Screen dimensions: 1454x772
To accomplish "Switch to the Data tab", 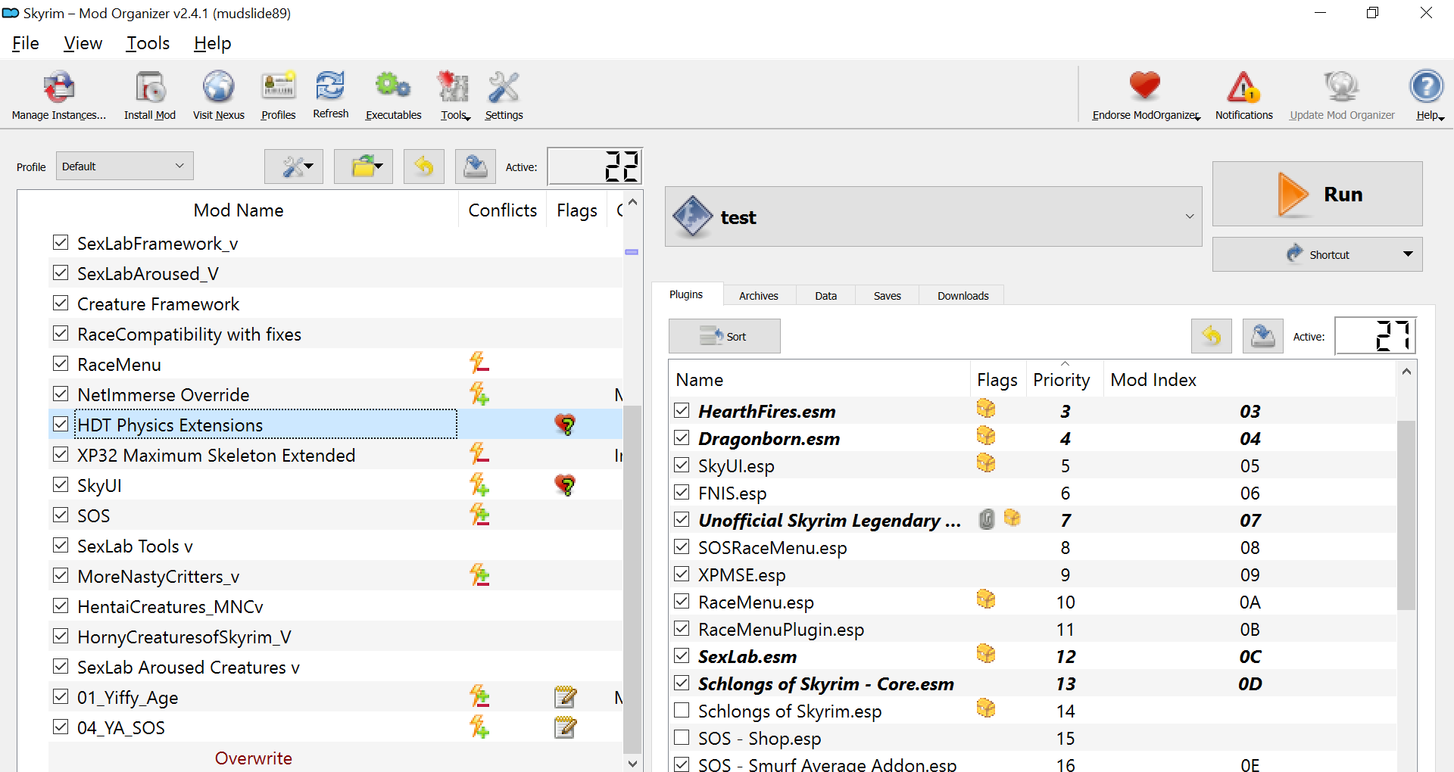I will 825,295.
